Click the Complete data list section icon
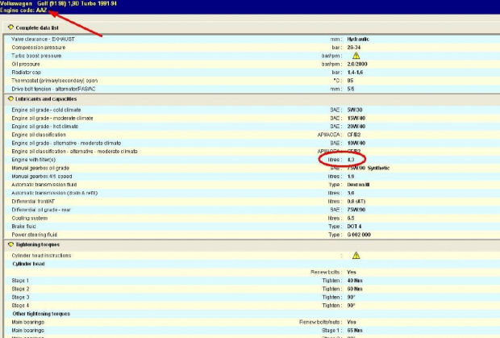Screen dimensions: 500x338 click(x=10, y=27)
